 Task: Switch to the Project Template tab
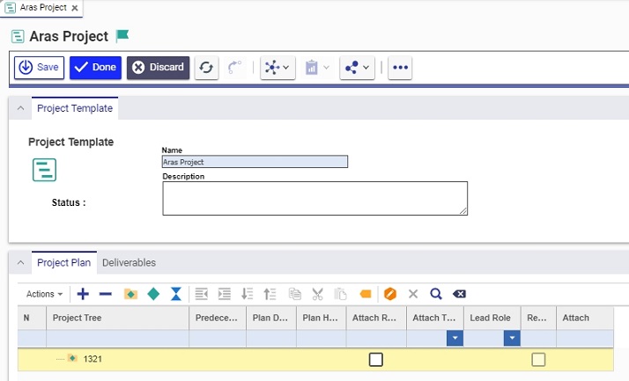pyautogui.click(x=75, y=108)
